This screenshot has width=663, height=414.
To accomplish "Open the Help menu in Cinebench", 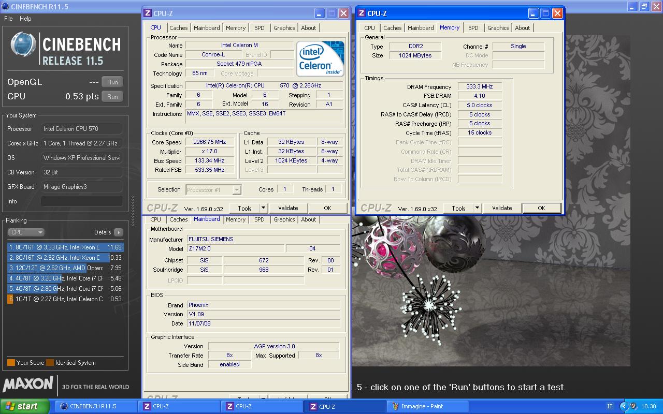I will [x=25, y=19].
